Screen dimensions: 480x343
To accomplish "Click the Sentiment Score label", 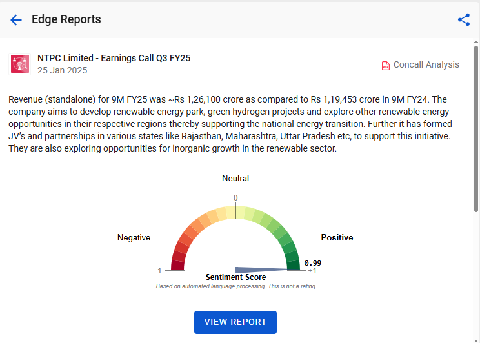I will tap(235, 277).
